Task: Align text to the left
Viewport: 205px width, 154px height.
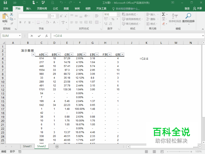Action: (x=72, y=22)
